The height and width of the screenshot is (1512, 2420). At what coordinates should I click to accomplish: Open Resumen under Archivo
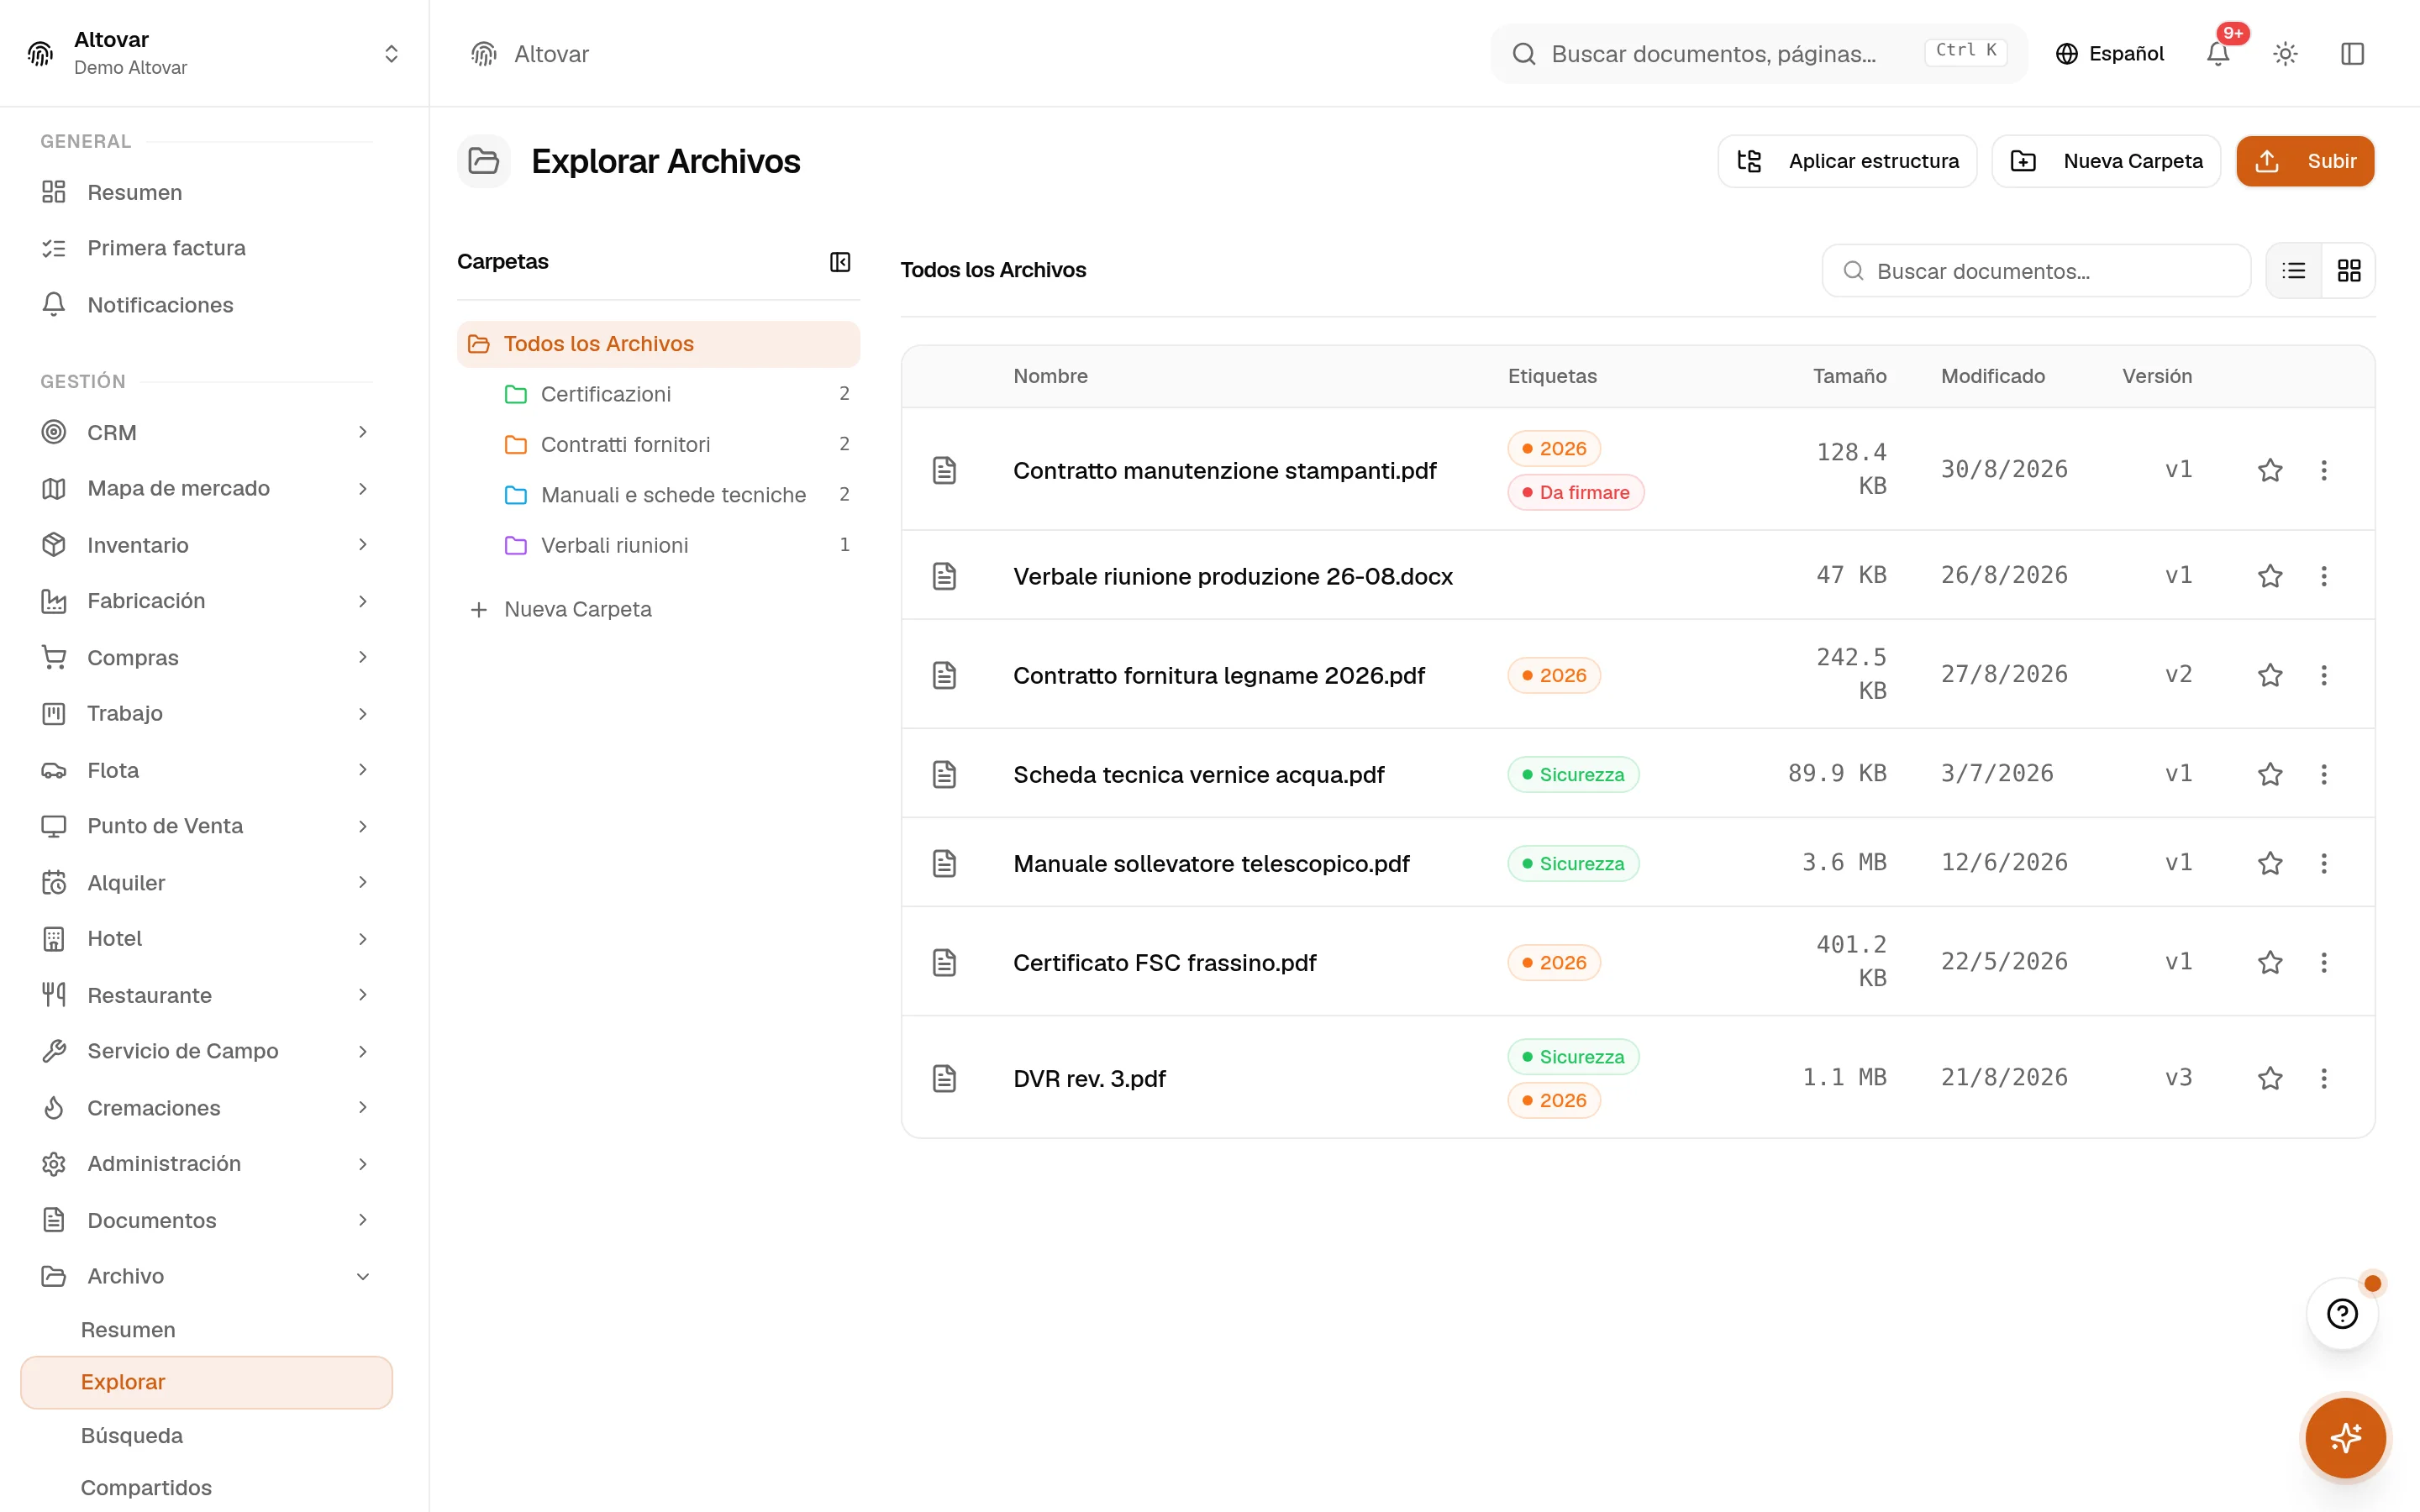206,1330
